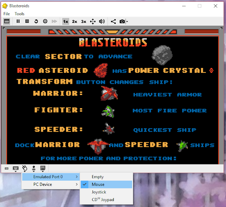The image size is (226, 207).
Task: Open the File menu
Action: point(7,14)
